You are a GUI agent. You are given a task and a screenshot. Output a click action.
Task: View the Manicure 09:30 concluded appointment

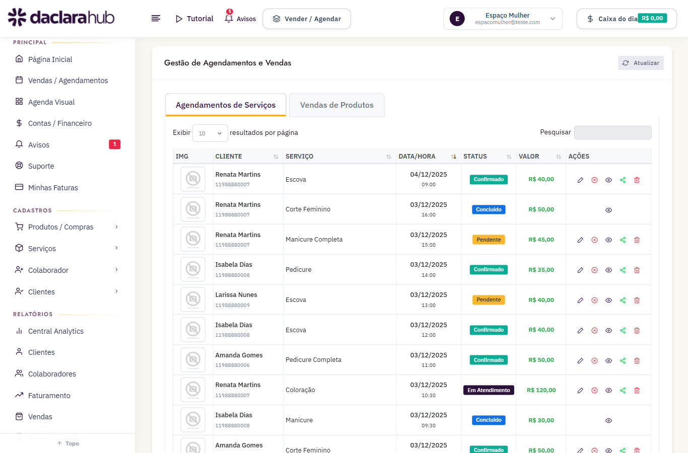[x=608, y=420]
